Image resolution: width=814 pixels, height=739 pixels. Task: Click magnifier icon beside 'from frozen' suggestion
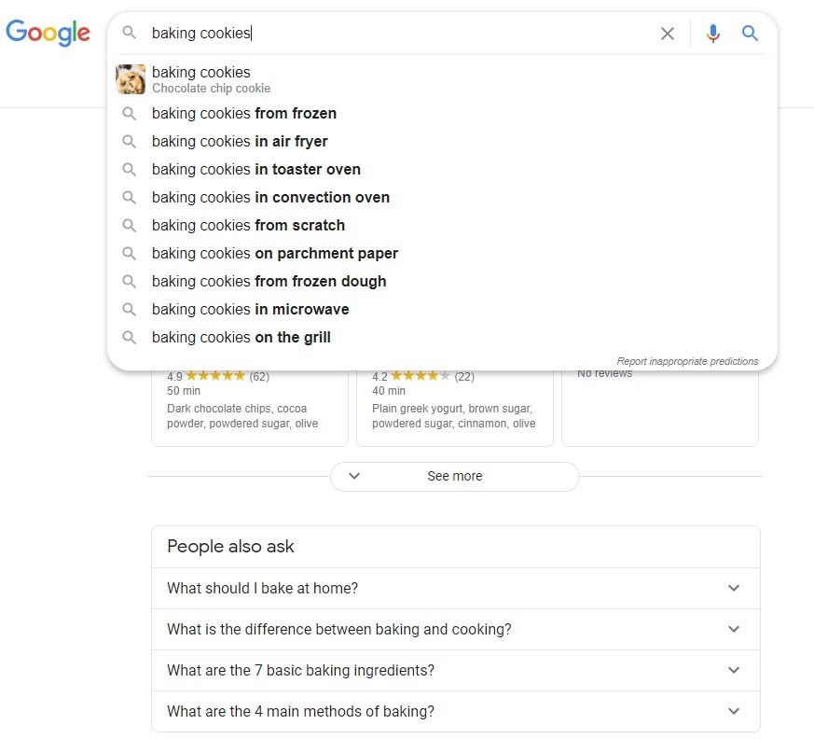[x=130, y=114]
